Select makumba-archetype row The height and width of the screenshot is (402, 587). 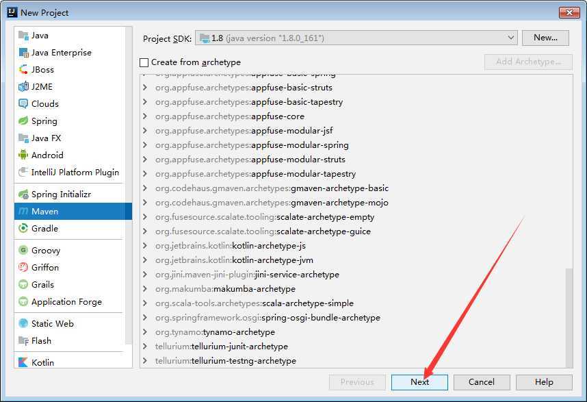point(352,289)
